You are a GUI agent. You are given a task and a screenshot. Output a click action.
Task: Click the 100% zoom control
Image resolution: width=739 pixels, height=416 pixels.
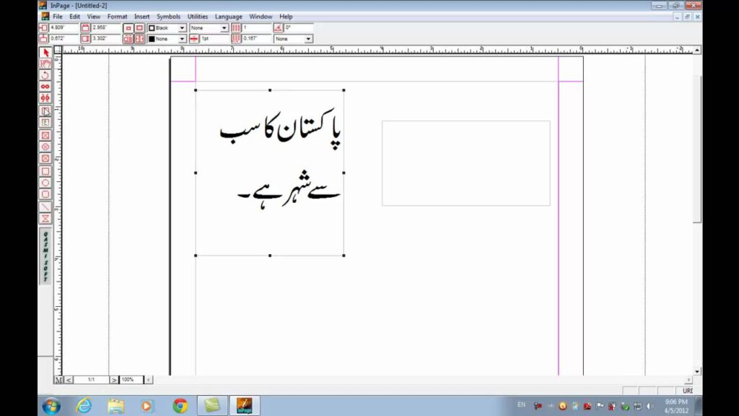tap(128, 379)
